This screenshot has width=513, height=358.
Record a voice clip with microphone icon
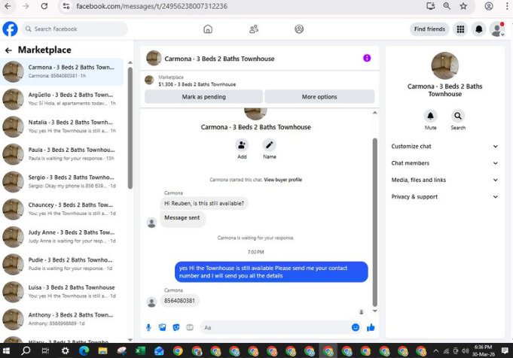148,327
